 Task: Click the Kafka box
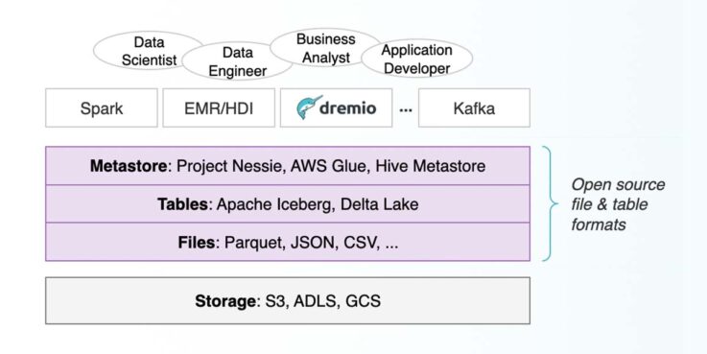[474, 107]
